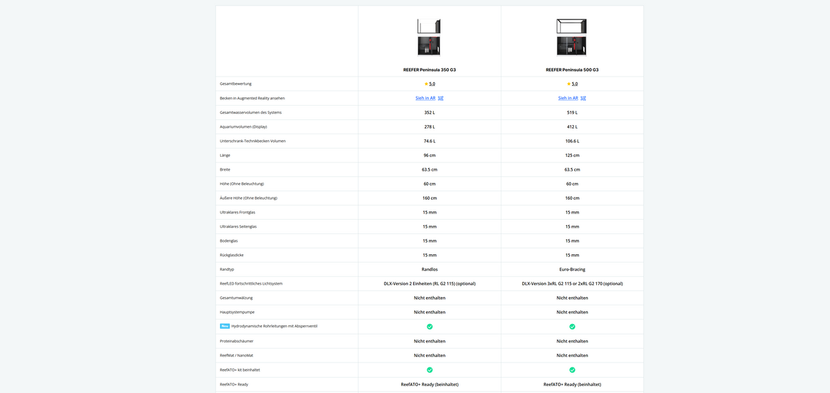
Task: Click the 60 cm Höhe value for 500 G3
Action: 572,184
